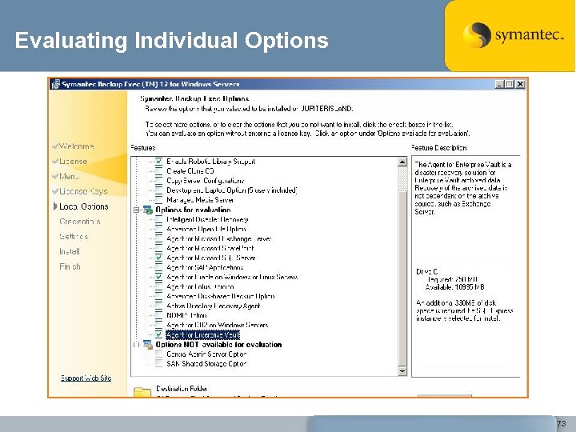Maximize the Backup Exec installer window
The image size is (576, 432).
(x=509, y=85)
